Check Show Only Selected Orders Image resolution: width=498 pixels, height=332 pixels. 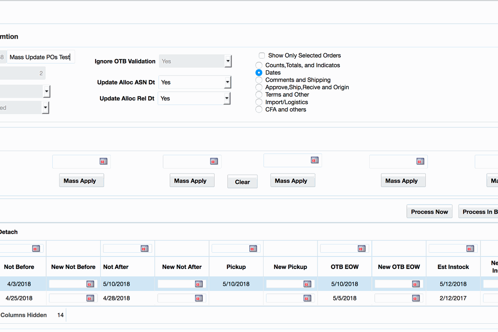[262, 55]
